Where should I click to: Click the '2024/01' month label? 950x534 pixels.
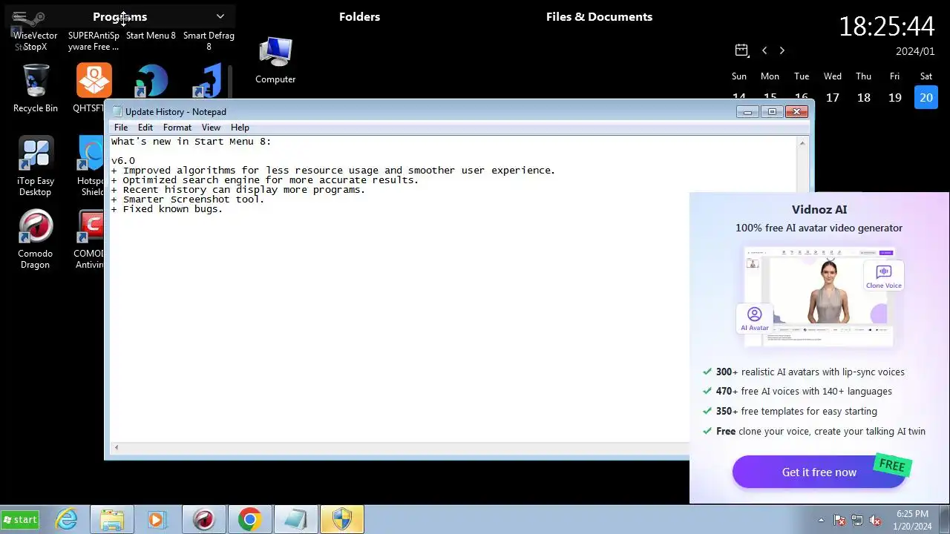click(915, 51)
